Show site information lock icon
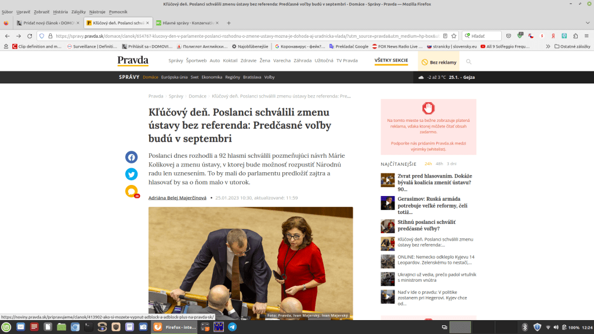 50,36
